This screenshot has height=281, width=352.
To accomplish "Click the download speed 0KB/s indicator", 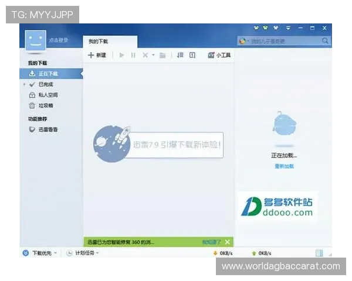I will [x=223, y=253].
